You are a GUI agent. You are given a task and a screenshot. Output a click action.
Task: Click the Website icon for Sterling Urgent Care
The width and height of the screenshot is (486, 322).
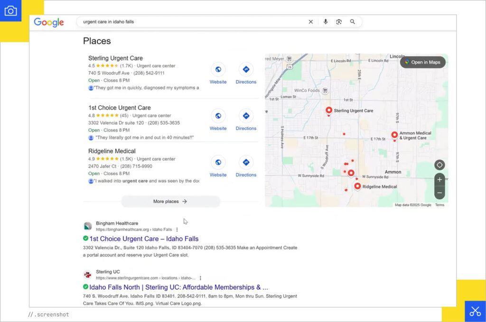(x=218, y=70)
